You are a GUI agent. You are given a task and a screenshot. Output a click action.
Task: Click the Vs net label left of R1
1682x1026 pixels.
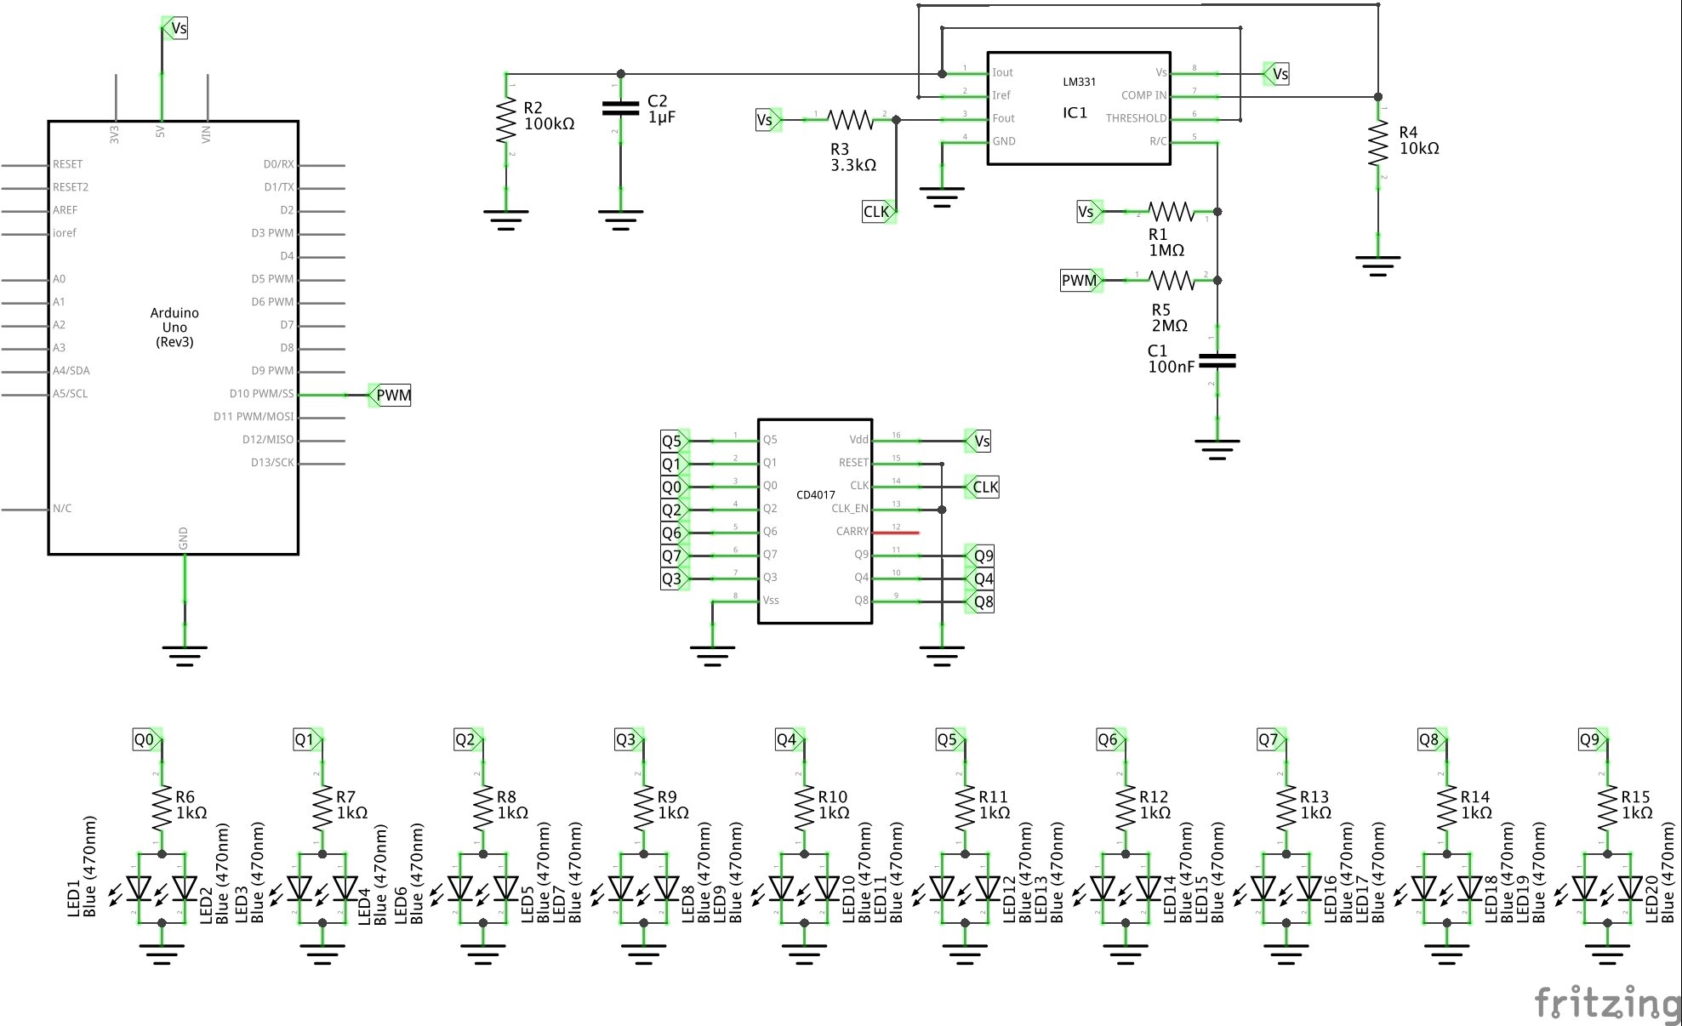(x=1090, y=211)
